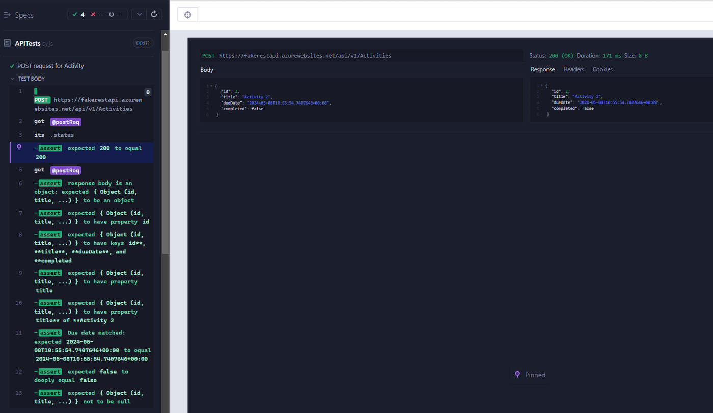713x413 pixels.
Task: Click the @postReq alias in command 2
Action: [x=66, y=122]
